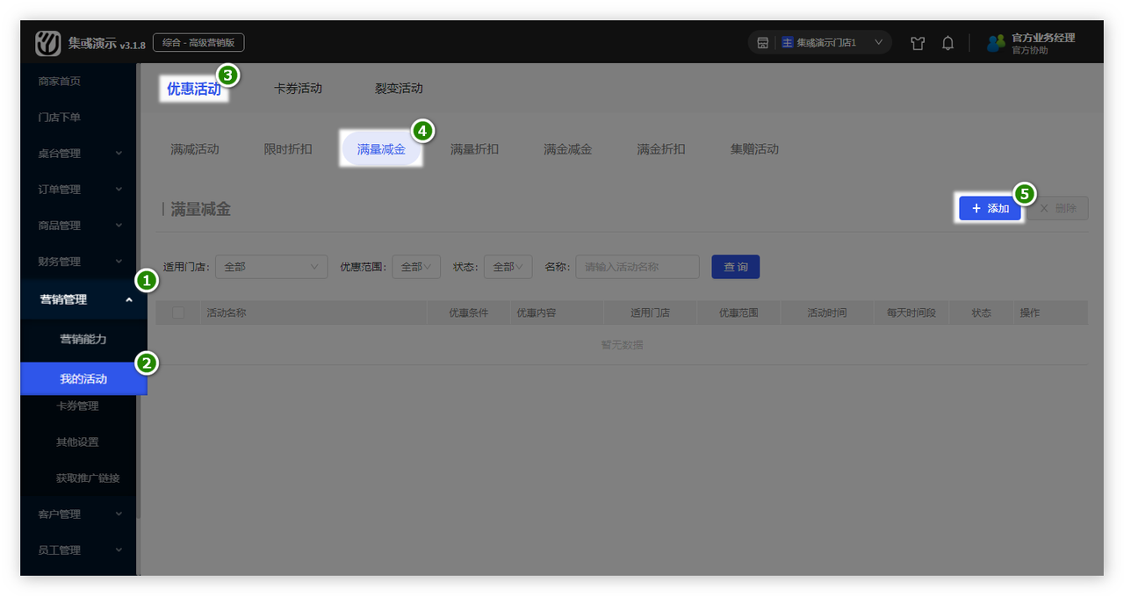
Task: Select 满量折扣 sub-tab
Action: (x=474, y=149)
